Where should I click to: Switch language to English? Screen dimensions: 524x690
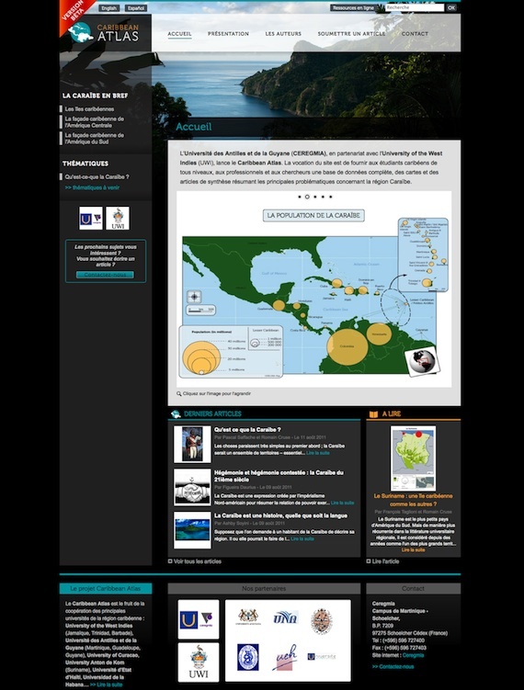[x=108, y=8]
